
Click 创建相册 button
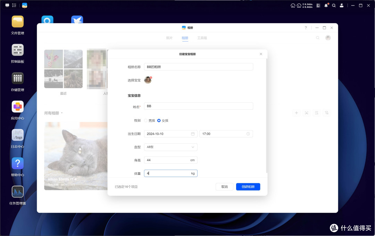click(x=248, y=187)
